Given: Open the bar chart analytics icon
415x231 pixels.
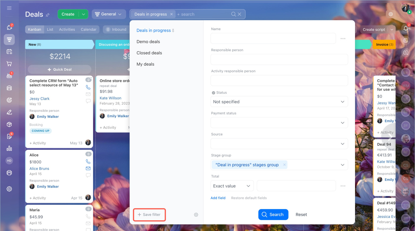Looking at the screenshot, I should pyautogui.click(x=9, y=148).
